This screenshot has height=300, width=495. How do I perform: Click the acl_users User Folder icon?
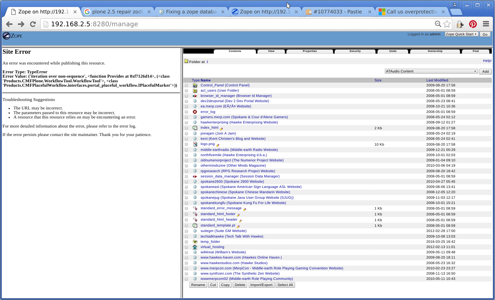pos(195,91)
